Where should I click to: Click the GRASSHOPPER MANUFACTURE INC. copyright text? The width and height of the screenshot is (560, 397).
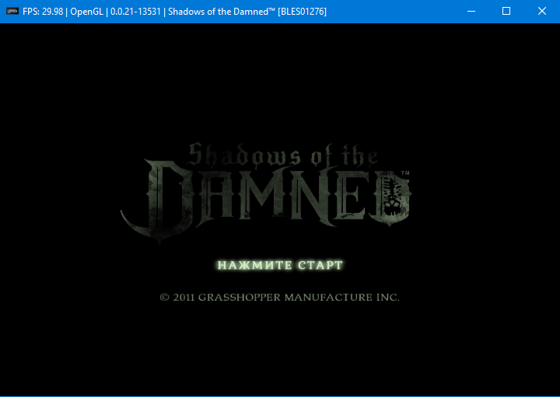(x=299, y=297)
